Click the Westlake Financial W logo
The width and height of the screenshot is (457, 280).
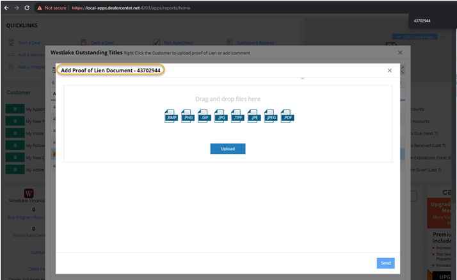29,193
